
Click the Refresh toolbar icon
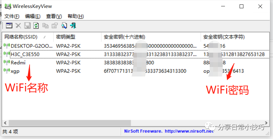[36, 25]
